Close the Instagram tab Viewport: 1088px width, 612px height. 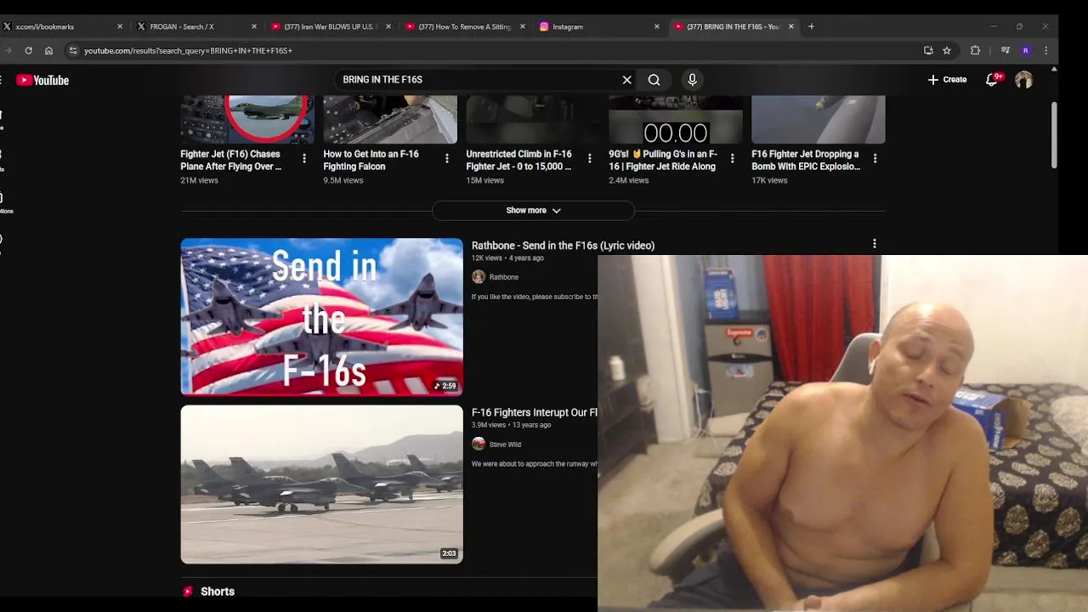(x=656, y=26)
